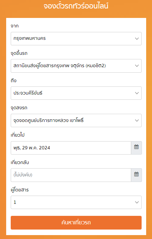Click the จาก label

point(15,26)
